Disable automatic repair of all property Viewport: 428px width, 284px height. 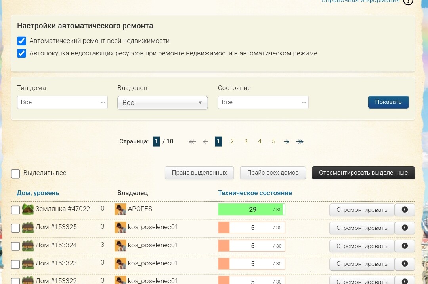[22, 41]
